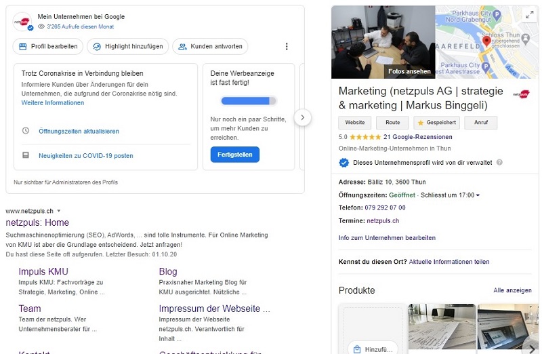Image resolution: width=542 pixels, height=354 pixels.
Task: Open Weitere Informationen link
Action: pyautogui.click(x=53, y=103)
